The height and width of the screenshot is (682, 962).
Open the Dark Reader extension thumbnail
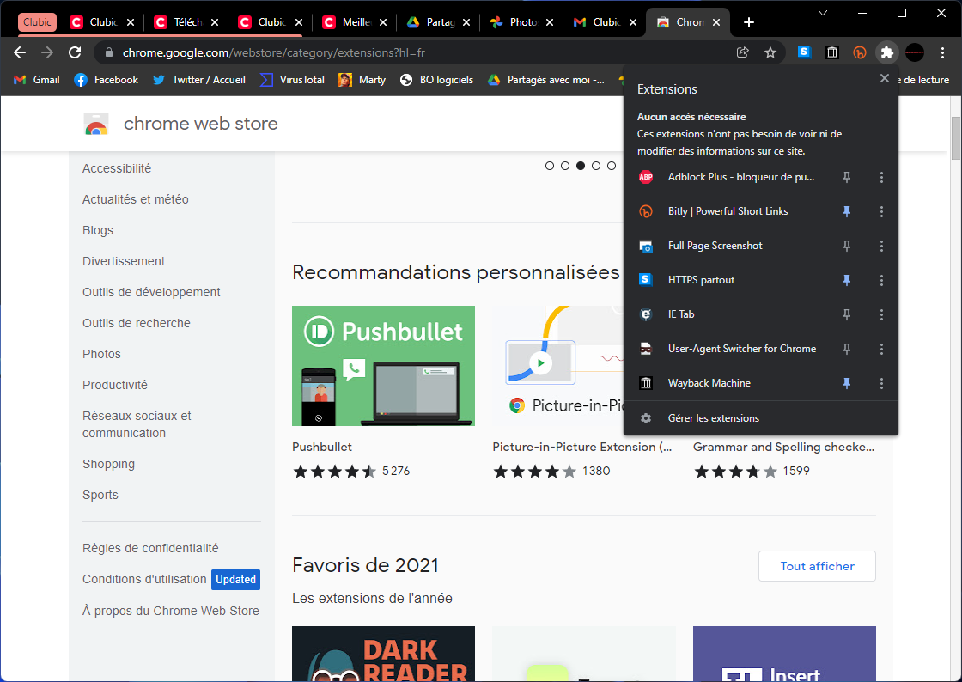pyautogui.click(x=383, y=654)
